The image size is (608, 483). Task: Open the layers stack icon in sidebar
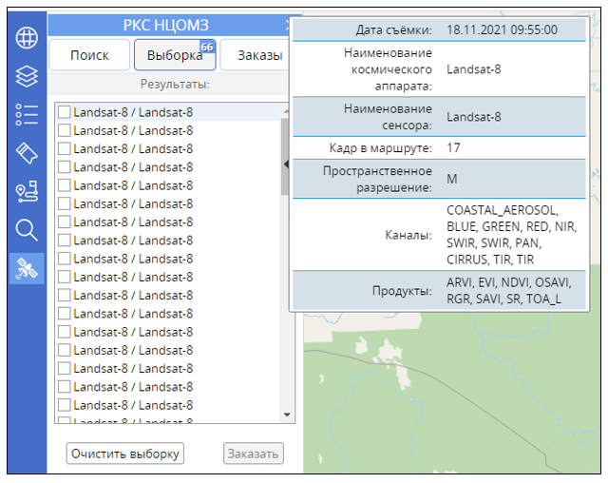[x=27, y=76]
